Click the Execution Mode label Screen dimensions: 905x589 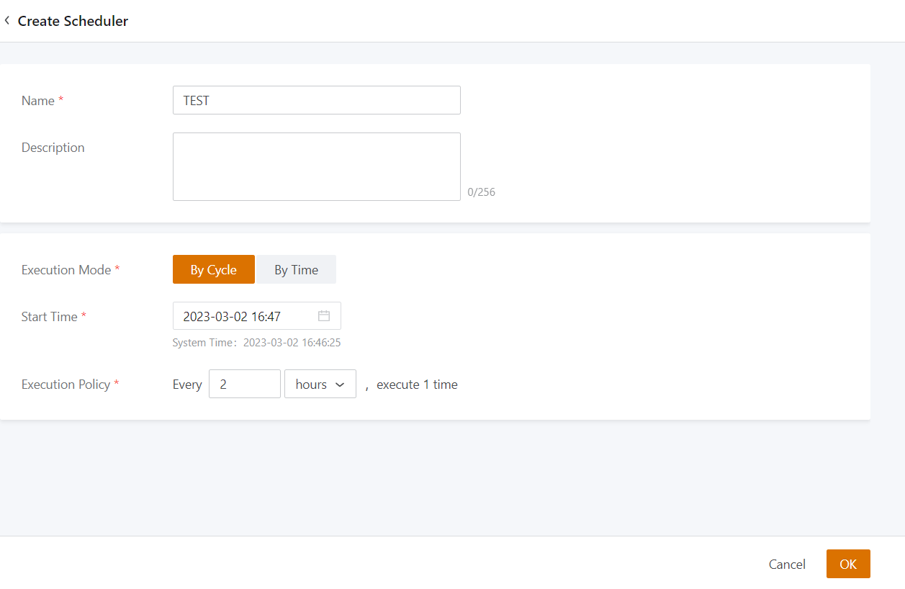point(66,270)
